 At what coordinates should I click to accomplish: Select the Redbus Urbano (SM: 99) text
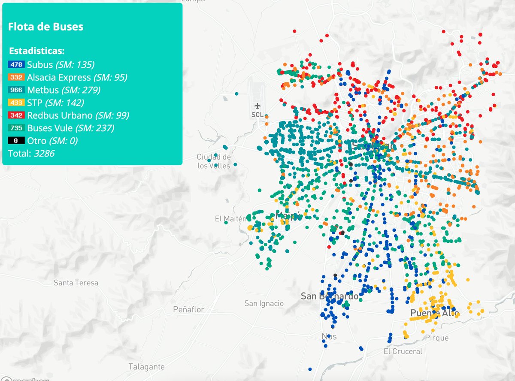coord(78,115)
